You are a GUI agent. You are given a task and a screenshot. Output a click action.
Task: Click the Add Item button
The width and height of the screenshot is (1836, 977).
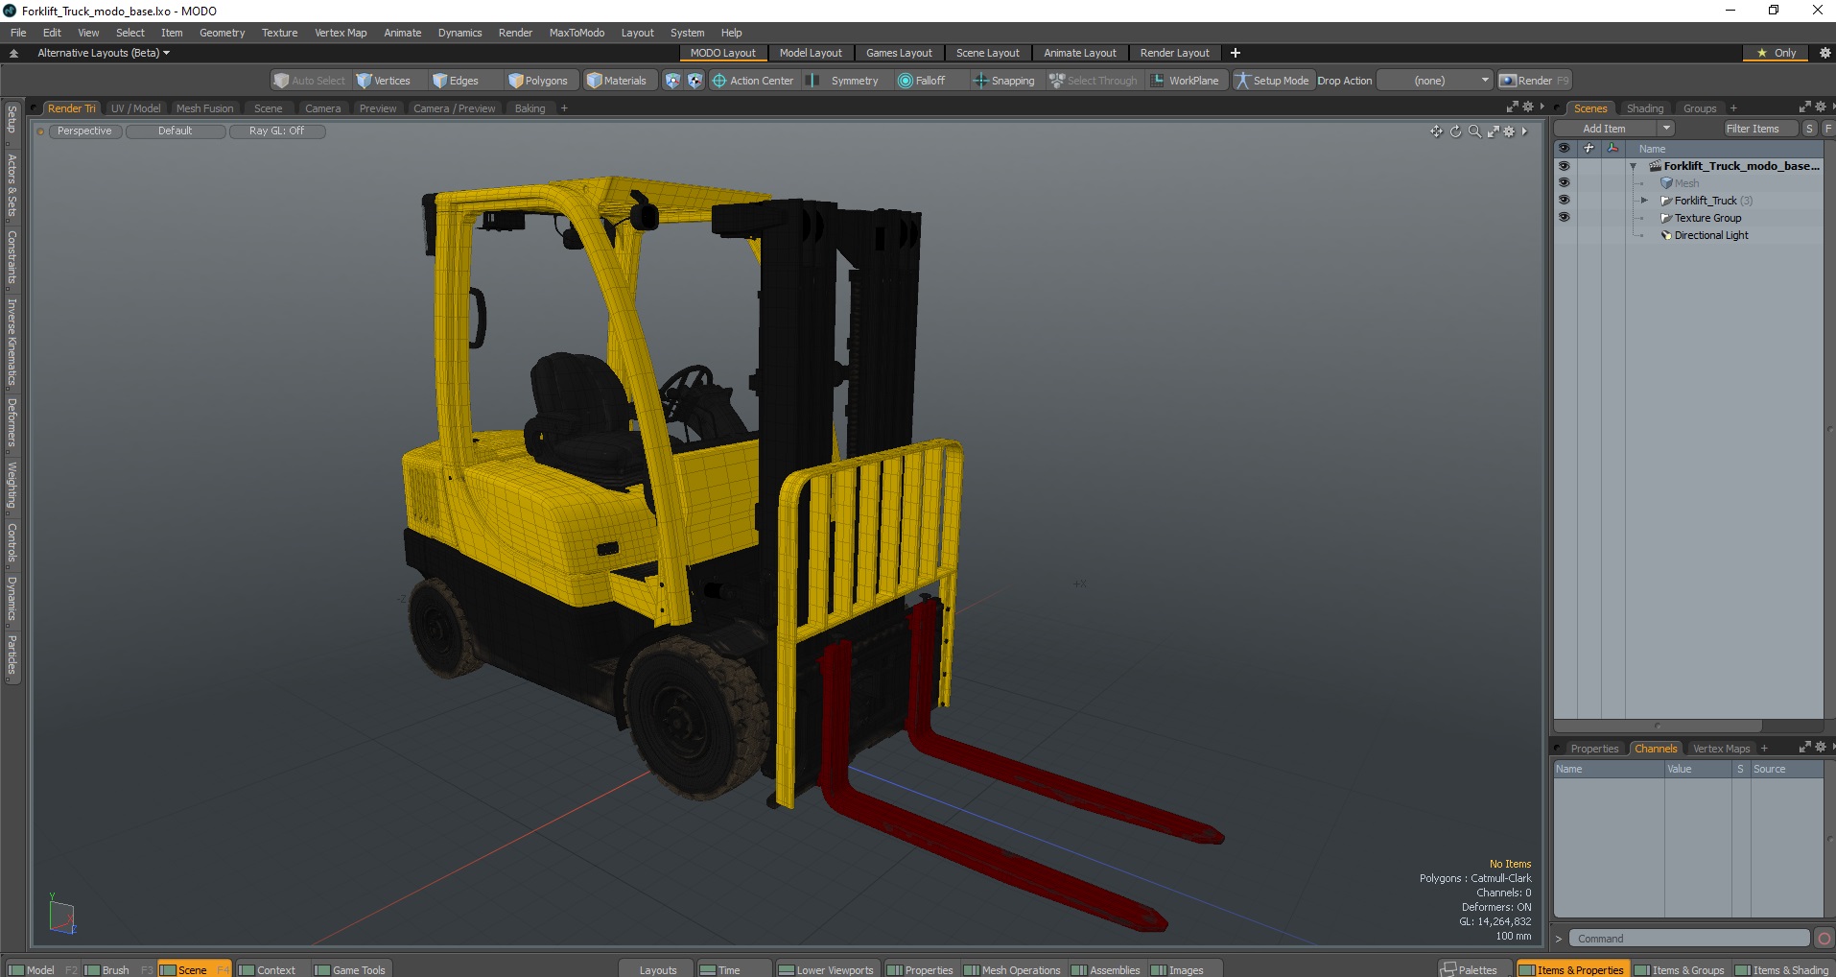tap(1604, 129)
